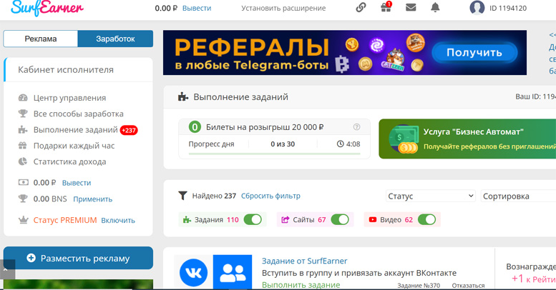This screenshot has height=290, width=556.
Task: Switch to the Заработок tab
Action: click(x=115, y=39)
